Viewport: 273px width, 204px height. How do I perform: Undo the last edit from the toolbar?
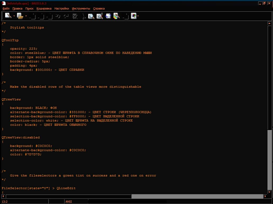point(58,16)
